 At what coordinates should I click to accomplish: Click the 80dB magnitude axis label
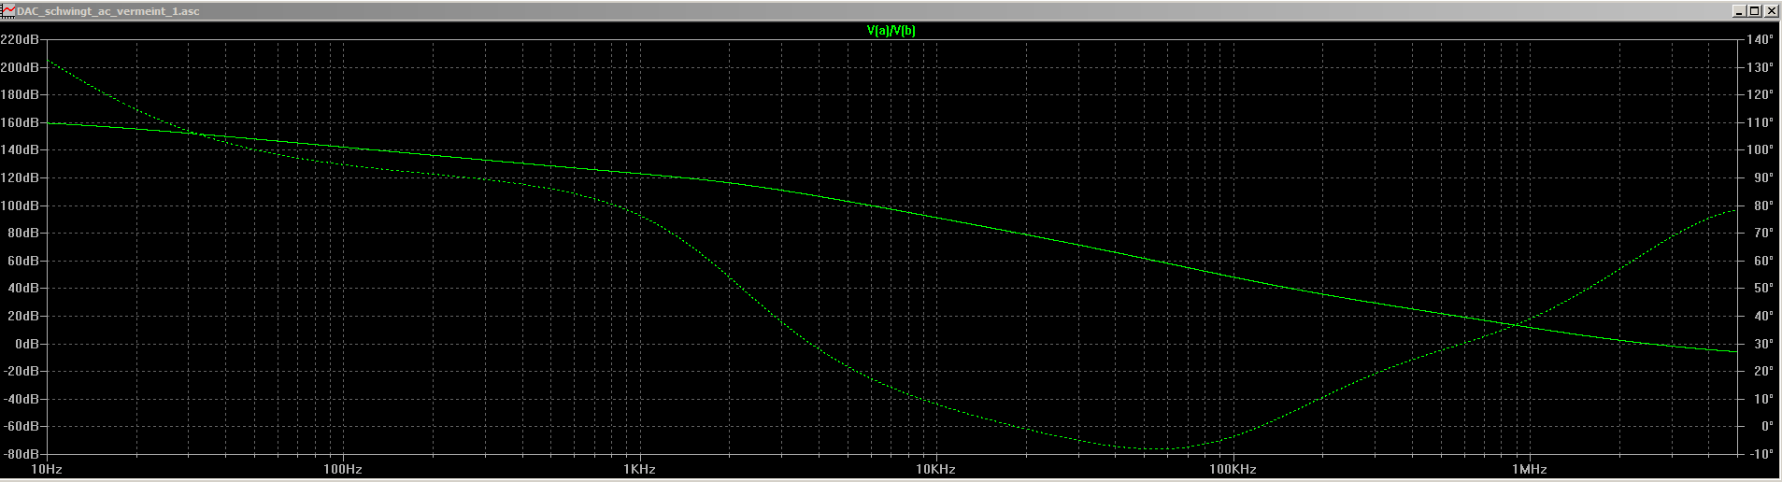(x=22, y=234)
